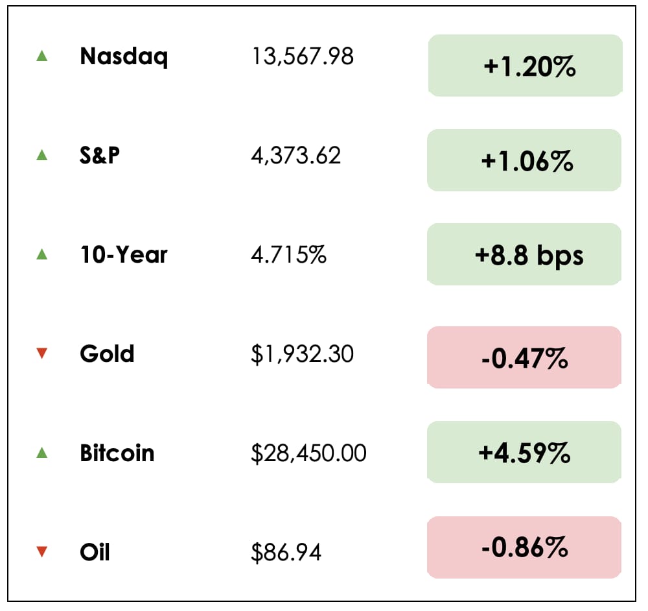Select the Nasdaq label

pyautogui.click(x=124, y=56)
